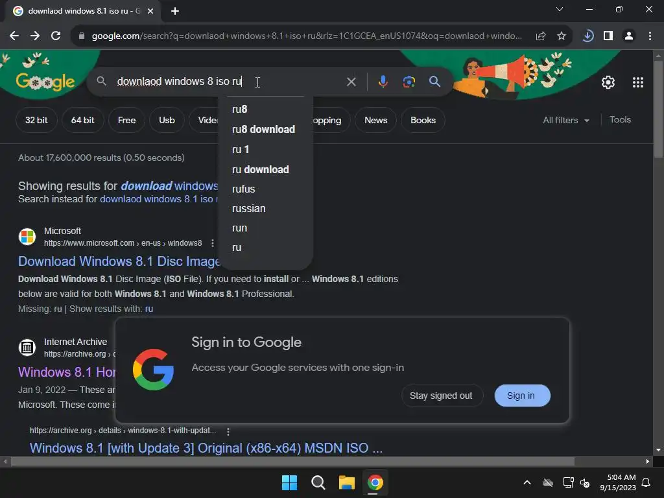The width and height of the screenshot is (664, 498).
Task: Open search Tools
Action: pos(620,120)
